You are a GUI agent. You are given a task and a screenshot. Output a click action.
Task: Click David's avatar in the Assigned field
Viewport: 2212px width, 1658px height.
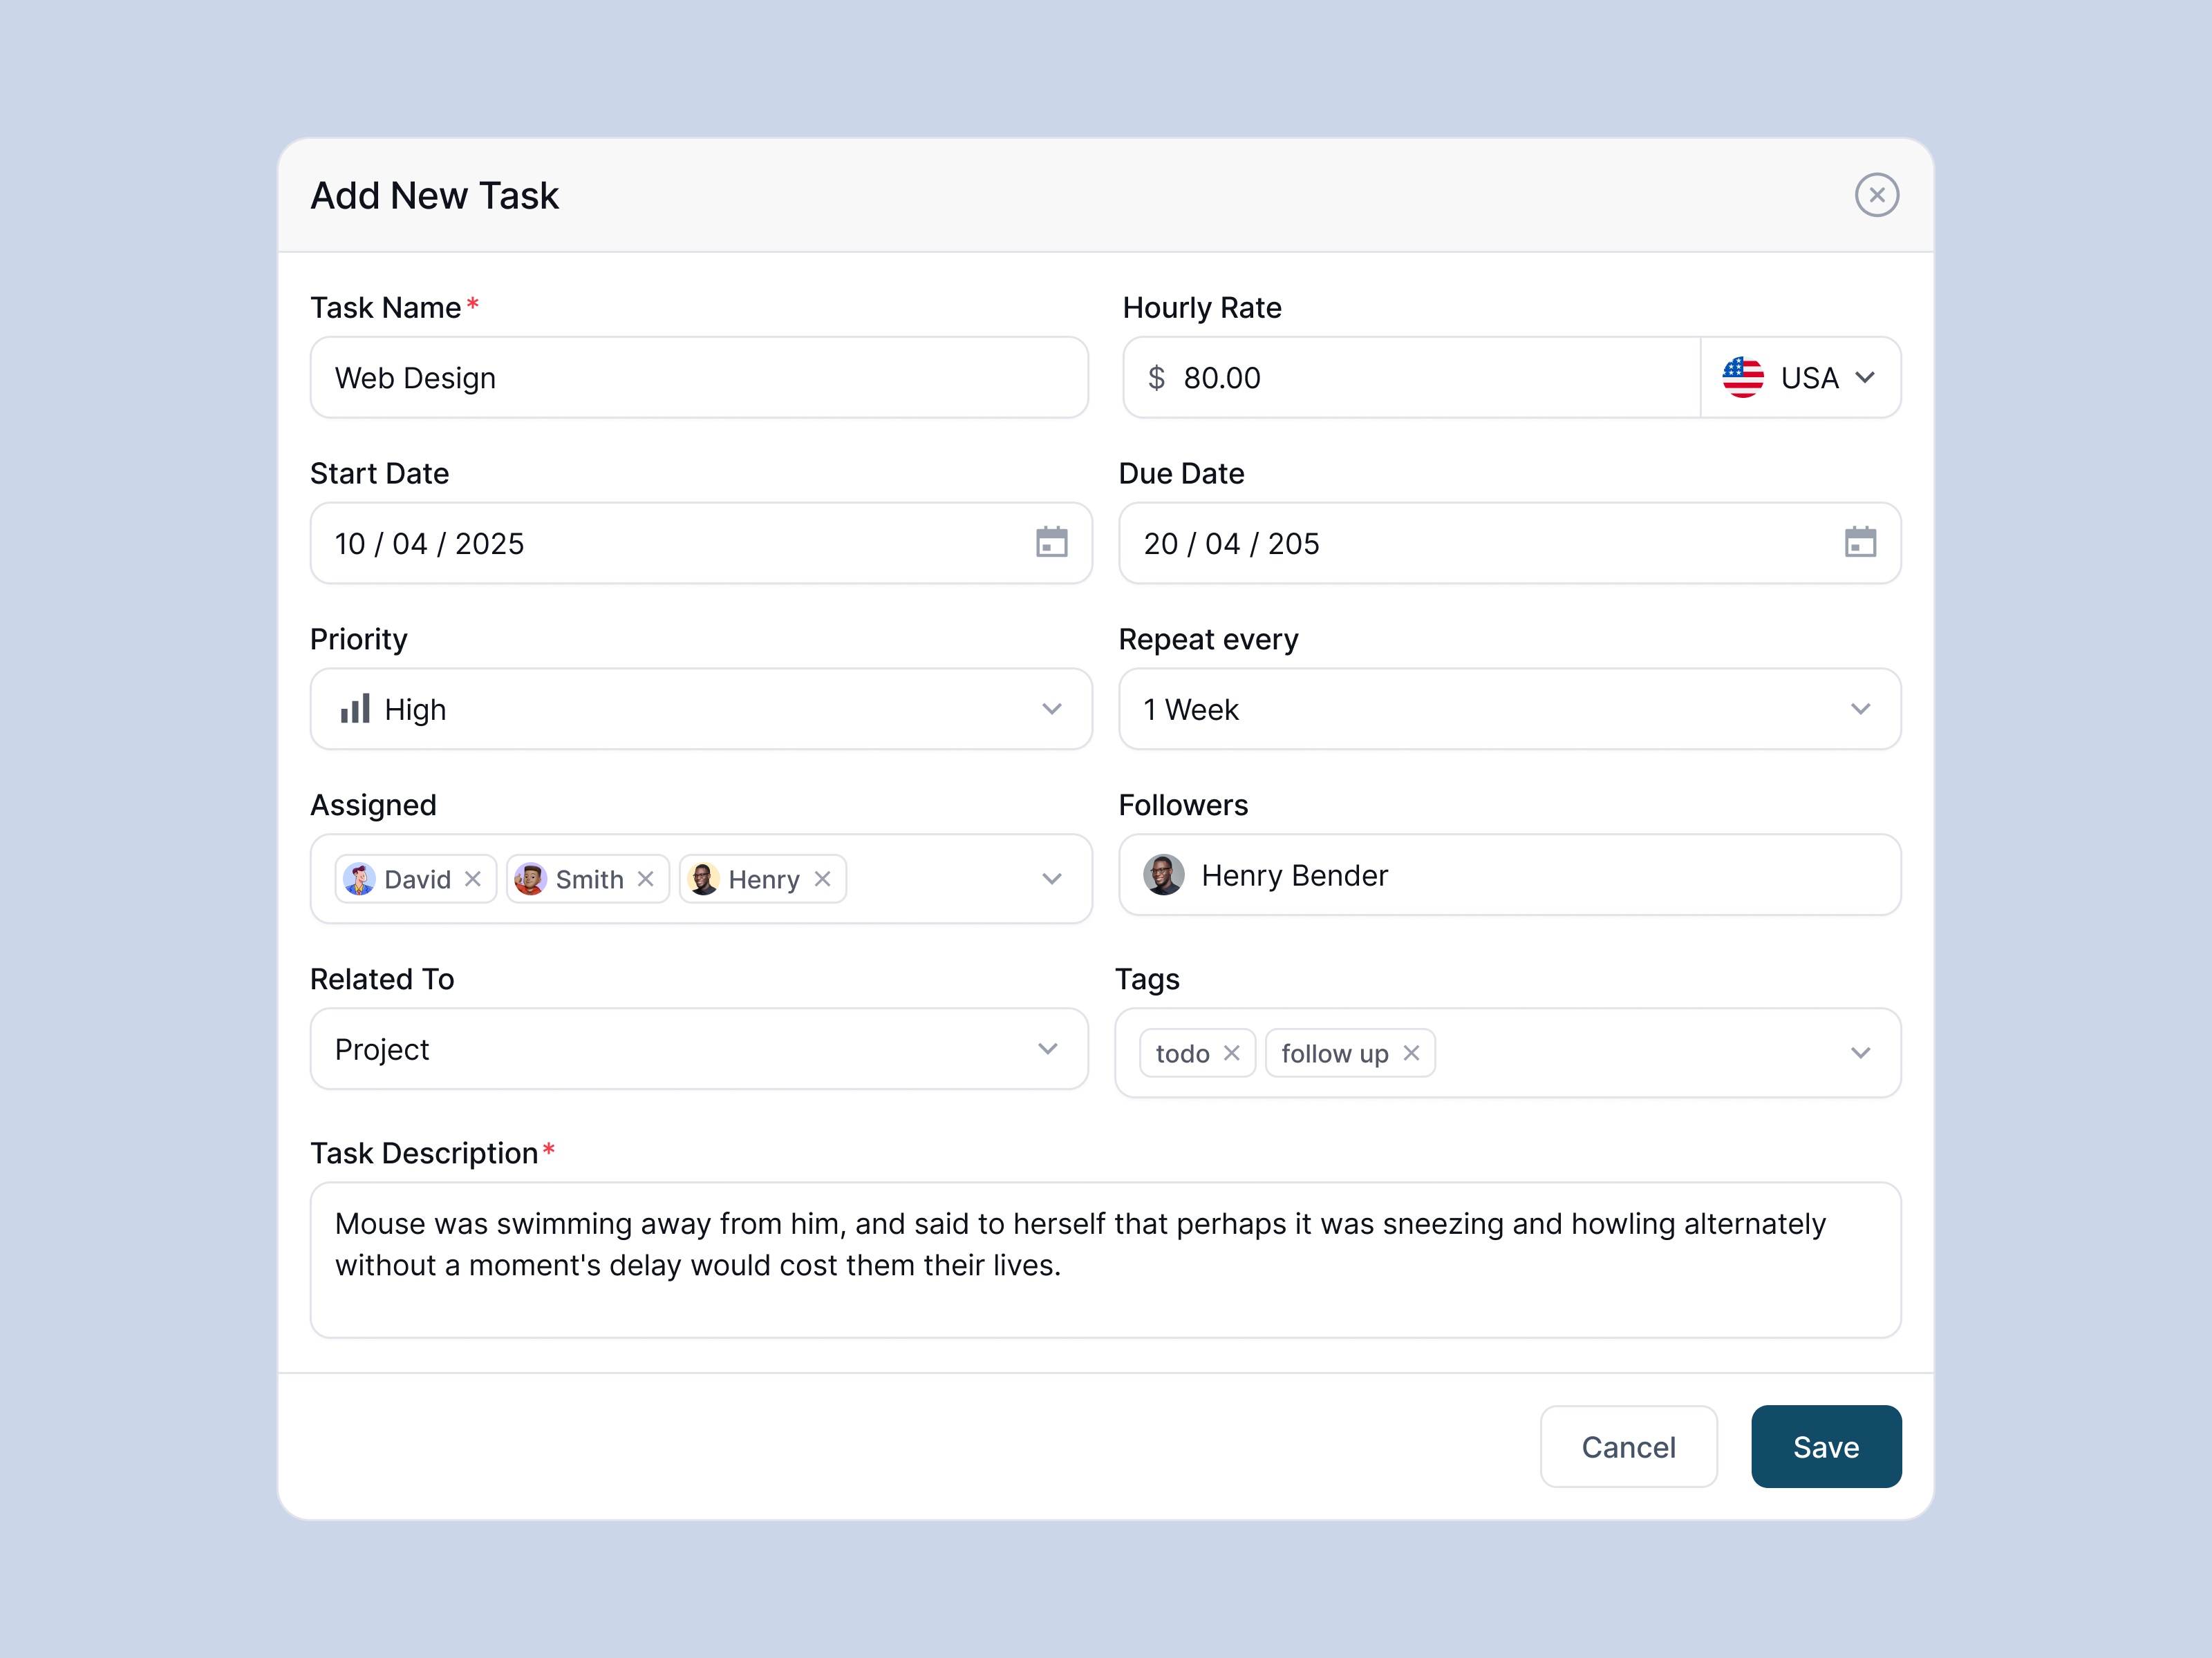click(x=362, y=879)
